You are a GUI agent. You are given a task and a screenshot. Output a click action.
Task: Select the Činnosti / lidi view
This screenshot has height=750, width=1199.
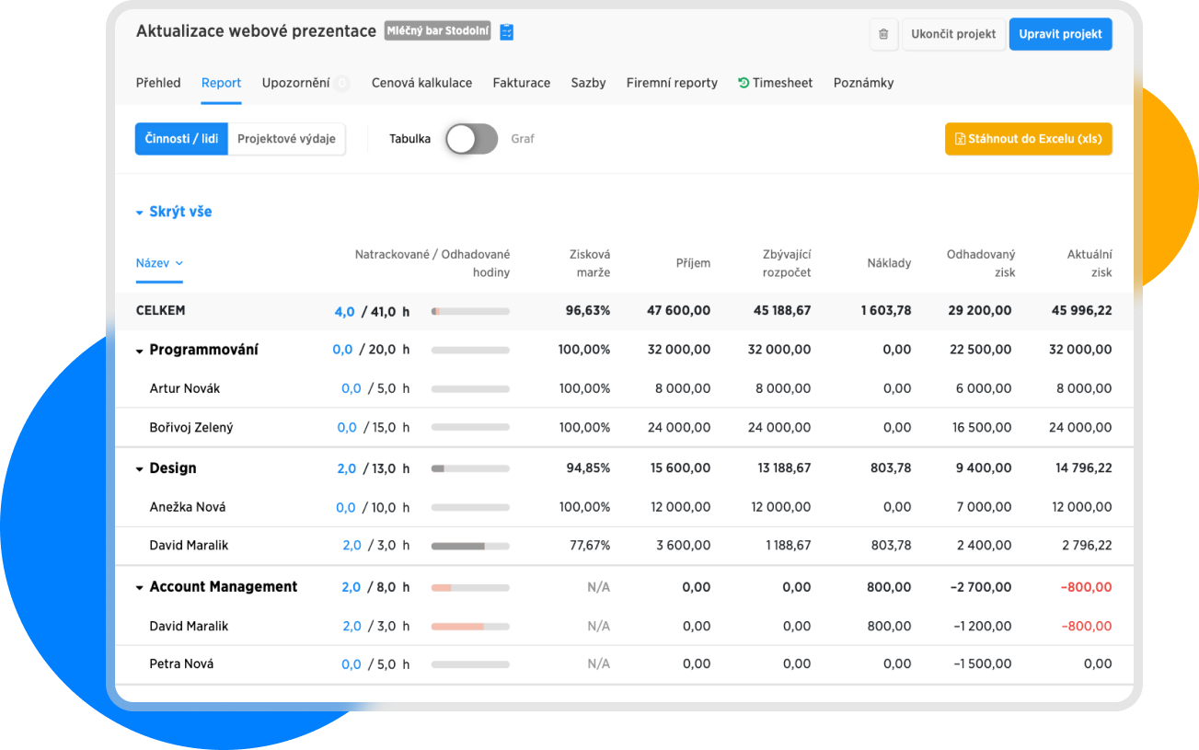181,139
